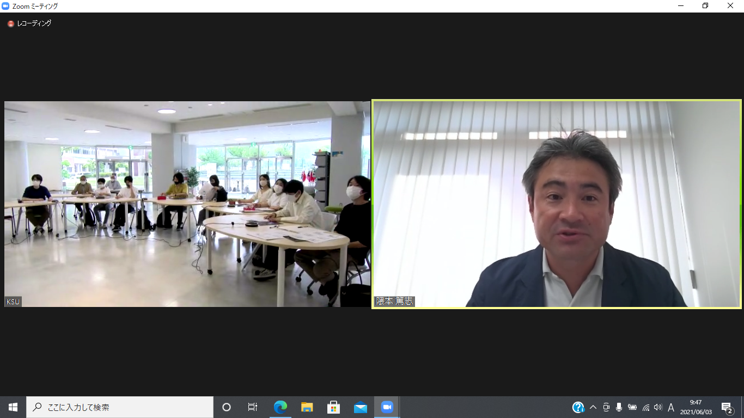Open Microsoft Store from taskbar
Image resolution: width=744 pixels, height=418 pixels.
pyautogui.click(x=333, y=407)
